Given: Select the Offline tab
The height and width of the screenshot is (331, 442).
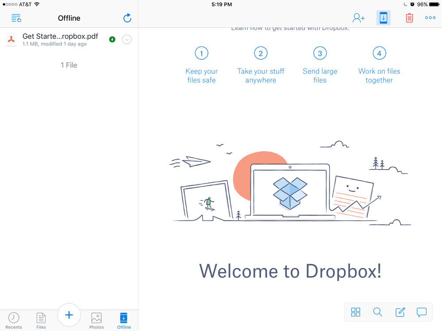Looking at the screenshot, I should pyautogui.click(x=124, y=320).
